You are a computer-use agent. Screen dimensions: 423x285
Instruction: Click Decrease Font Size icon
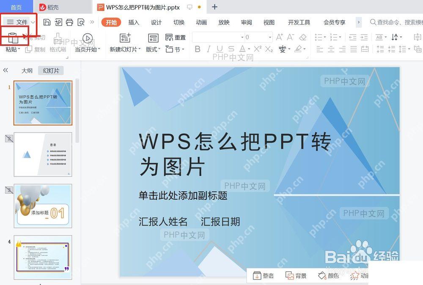point(291,37)
